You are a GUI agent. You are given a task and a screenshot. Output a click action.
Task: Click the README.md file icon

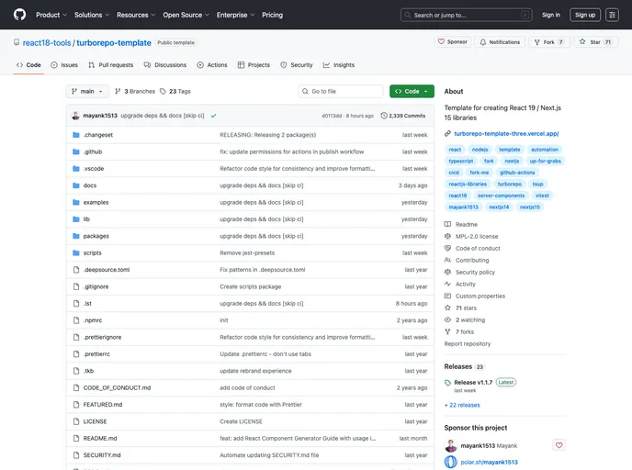tap(75, 439)
